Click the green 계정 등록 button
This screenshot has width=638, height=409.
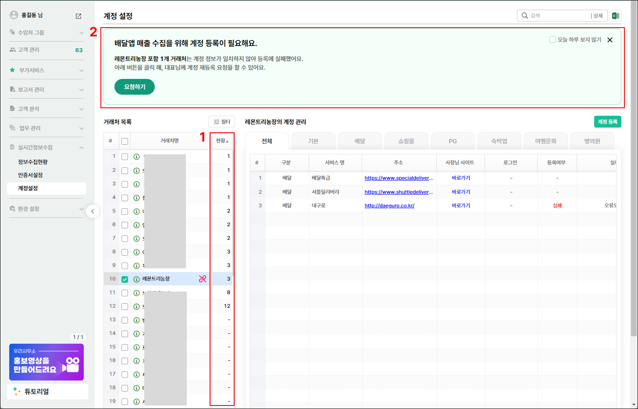pyautogui.click(x=607, y=122)
